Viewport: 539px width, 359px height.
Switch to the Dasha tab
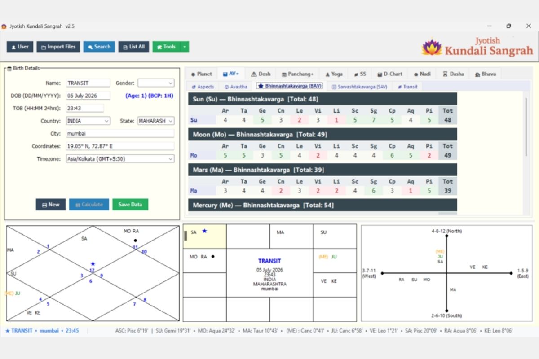pyautogui.click(x=453, y=74)
